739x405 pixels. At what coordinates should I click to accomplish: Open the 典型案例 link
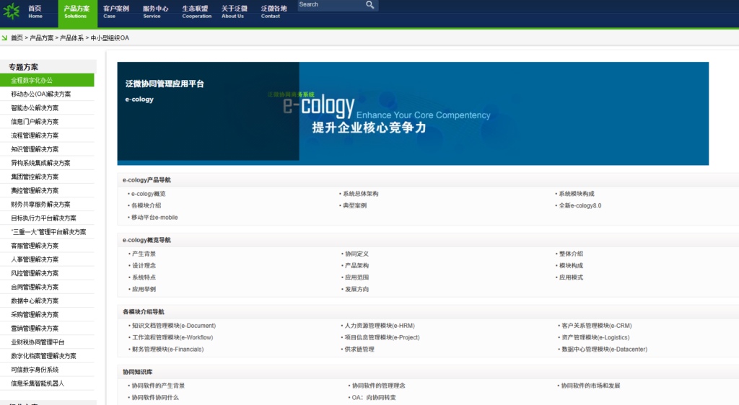pos(354,205)
